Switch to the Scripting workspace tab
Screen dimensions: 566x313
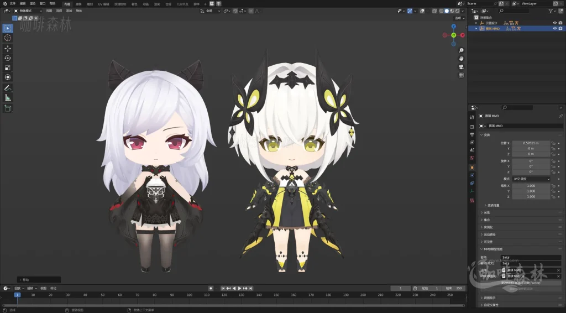click(196, 4)
